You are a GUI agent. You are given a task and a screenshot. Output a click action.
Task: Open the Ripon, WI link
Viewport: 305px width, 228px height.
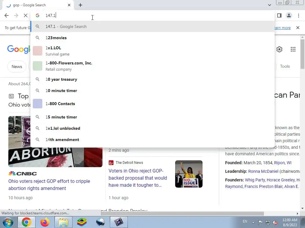(283, 163)
